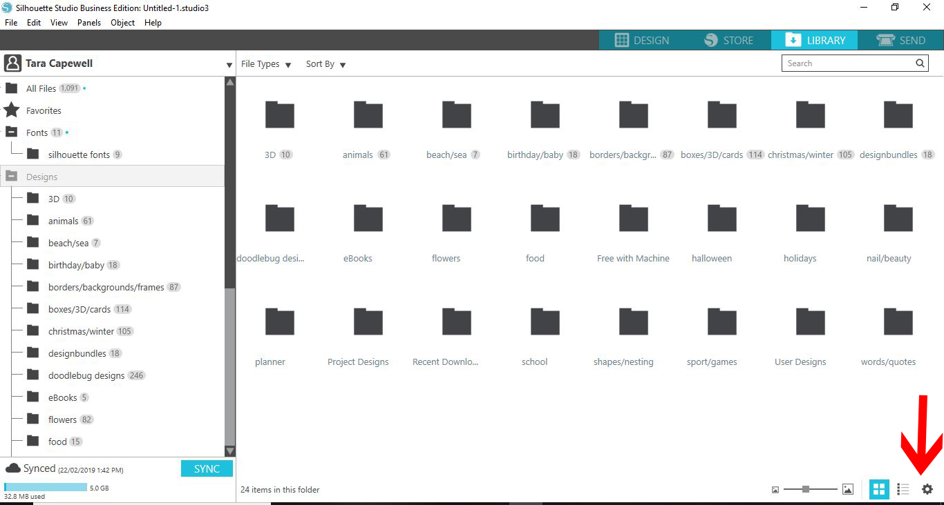Open the christmas/winter folder icon in grid
This screenshot has width=944, height=505.
[x=811, y=115]
